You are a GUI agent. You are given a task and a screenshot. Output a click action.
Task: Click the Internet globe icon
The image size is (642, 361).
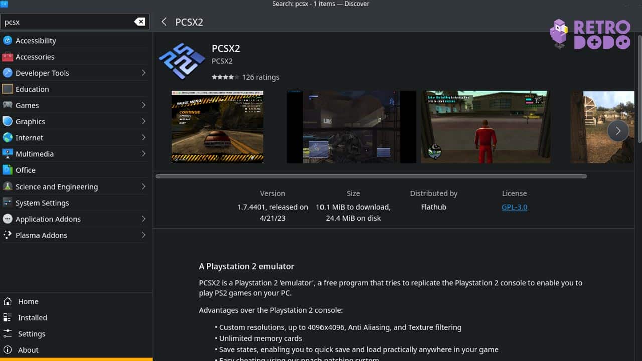coord(7,137)
